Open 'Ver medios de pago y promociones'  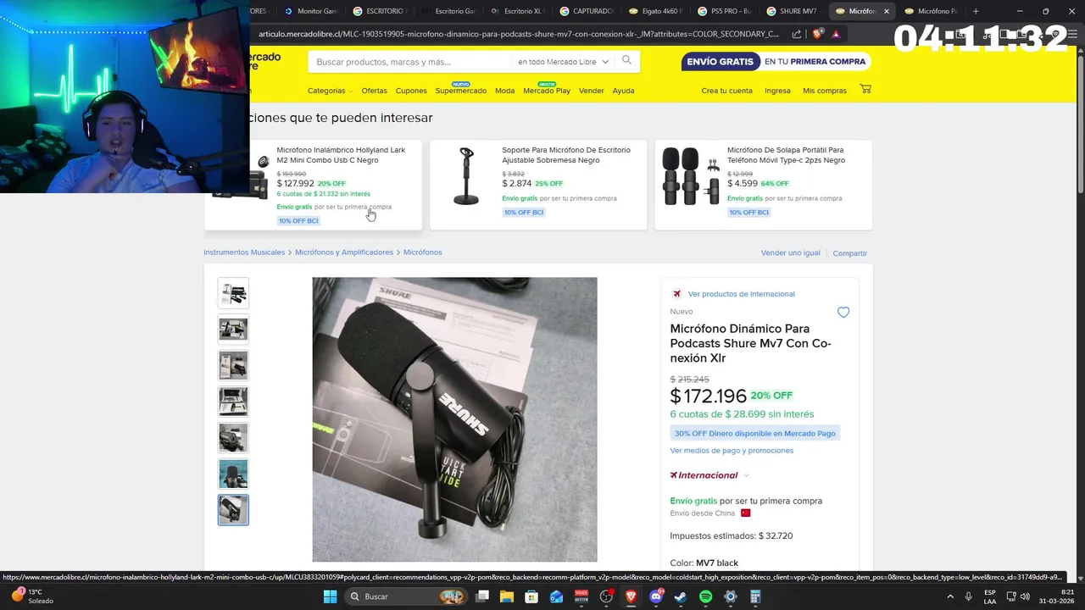coord(732,451)
